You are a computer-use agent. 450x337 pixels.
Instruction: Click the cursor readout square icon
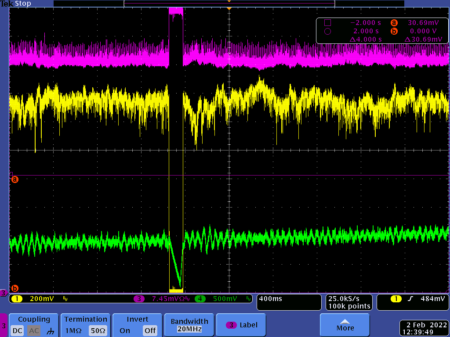327,23
